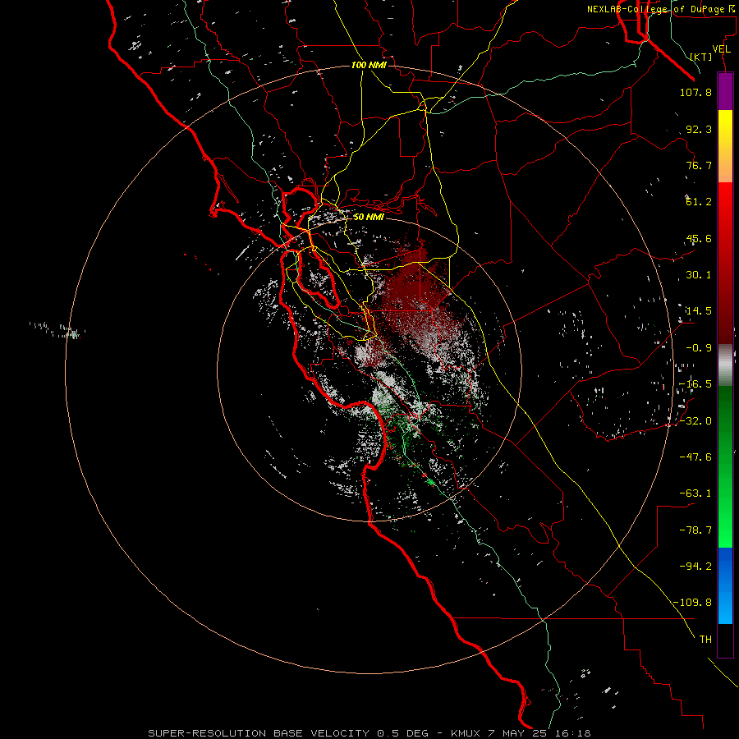Select the -94.2 velocity scale value
The height and width of the screenshot is (739, 739).
(x=695, y=567)
